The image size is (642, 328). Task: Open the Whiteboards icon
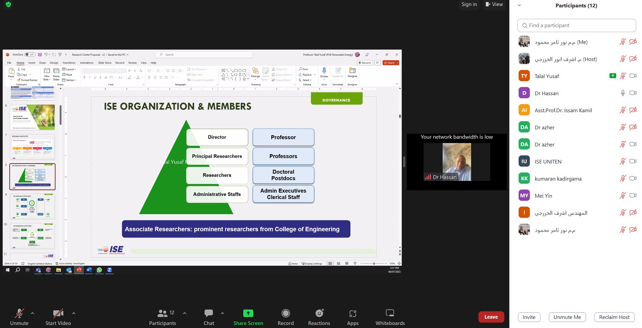pos(390,313)
